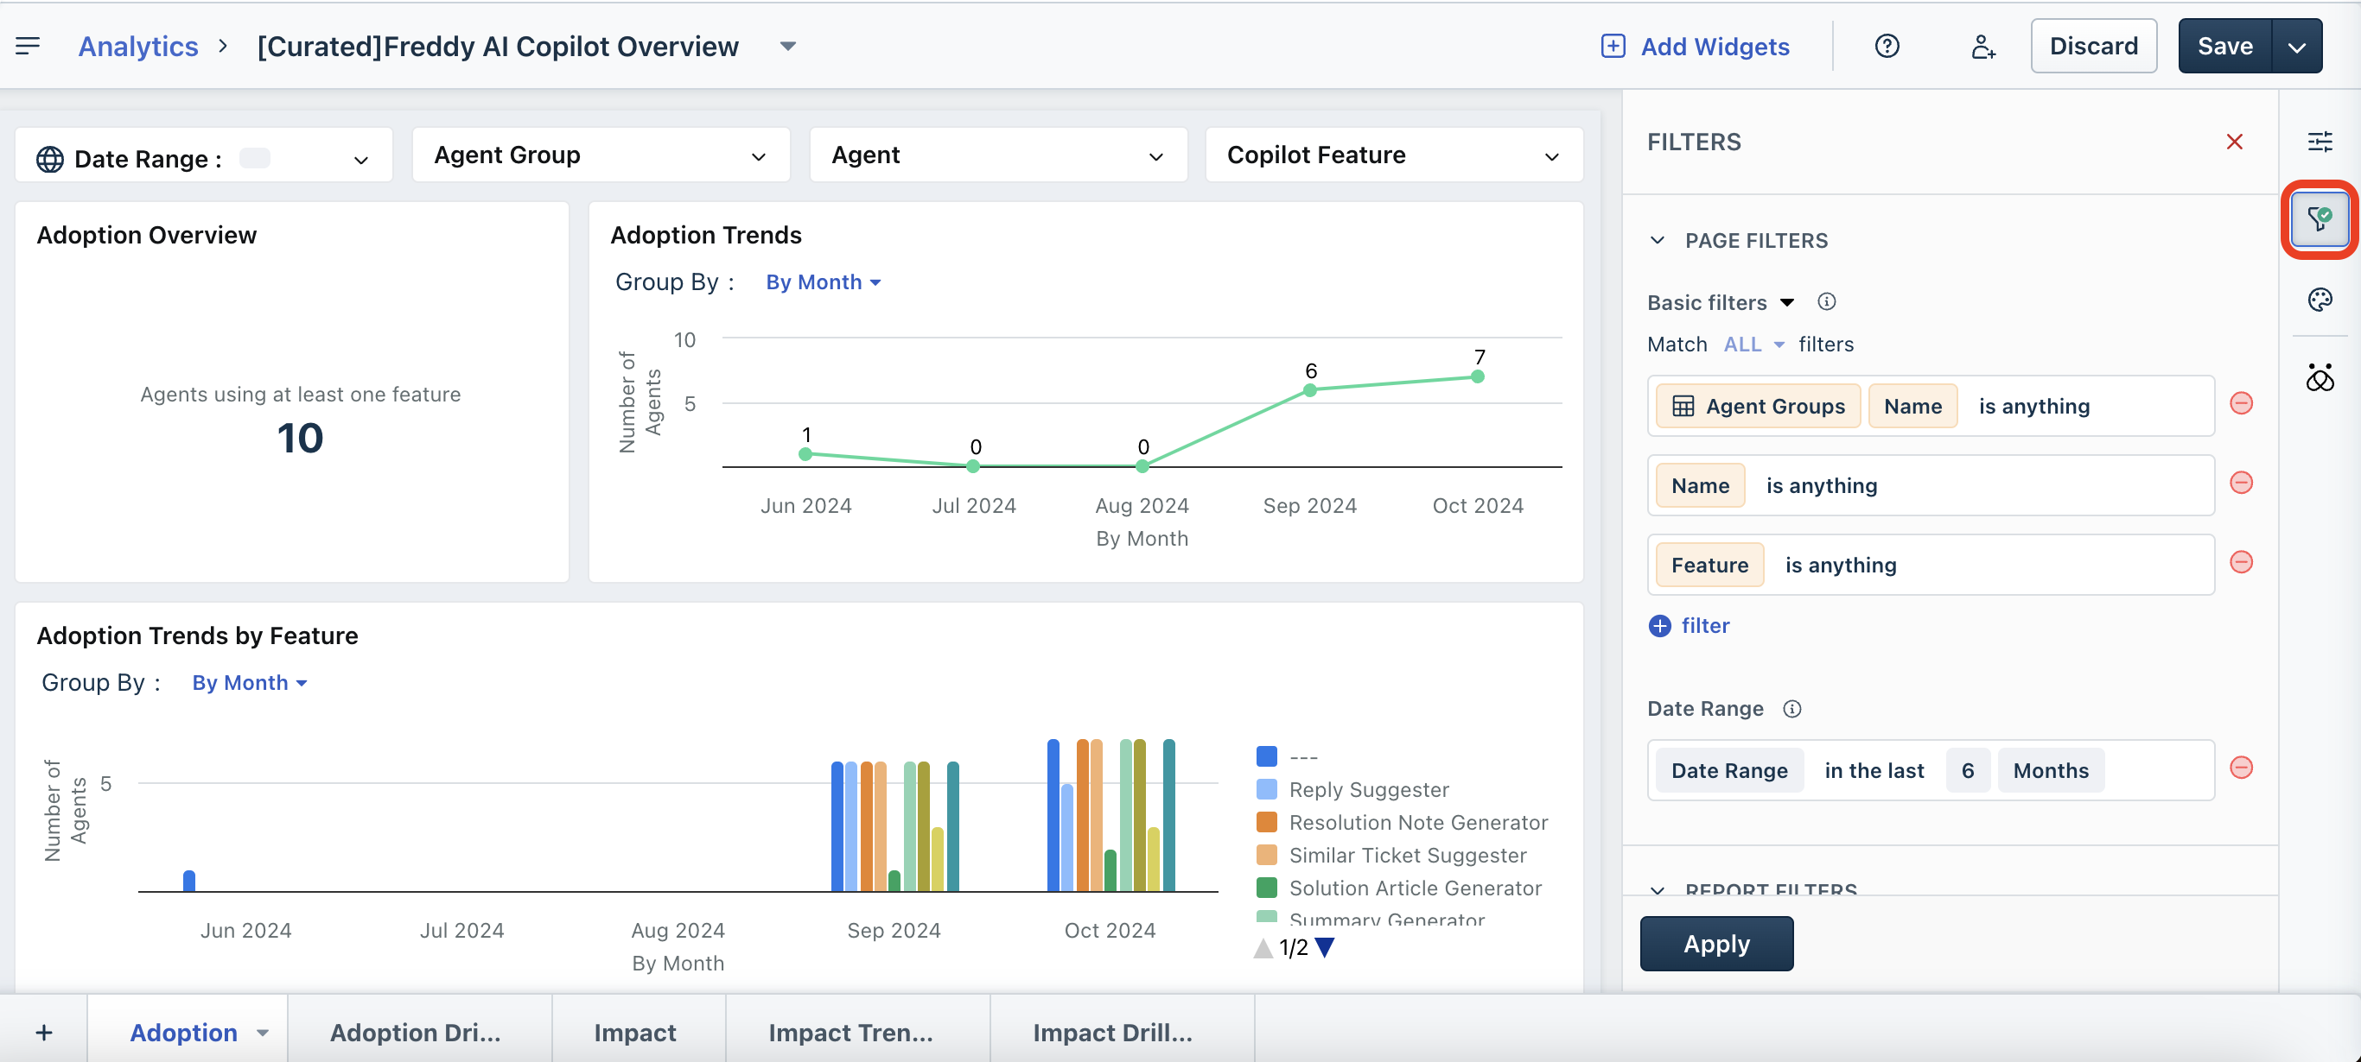Toggle the Similar Ticket Suggester legend series
This screenshot has width=2361, height=1062.
(1406, 855)
